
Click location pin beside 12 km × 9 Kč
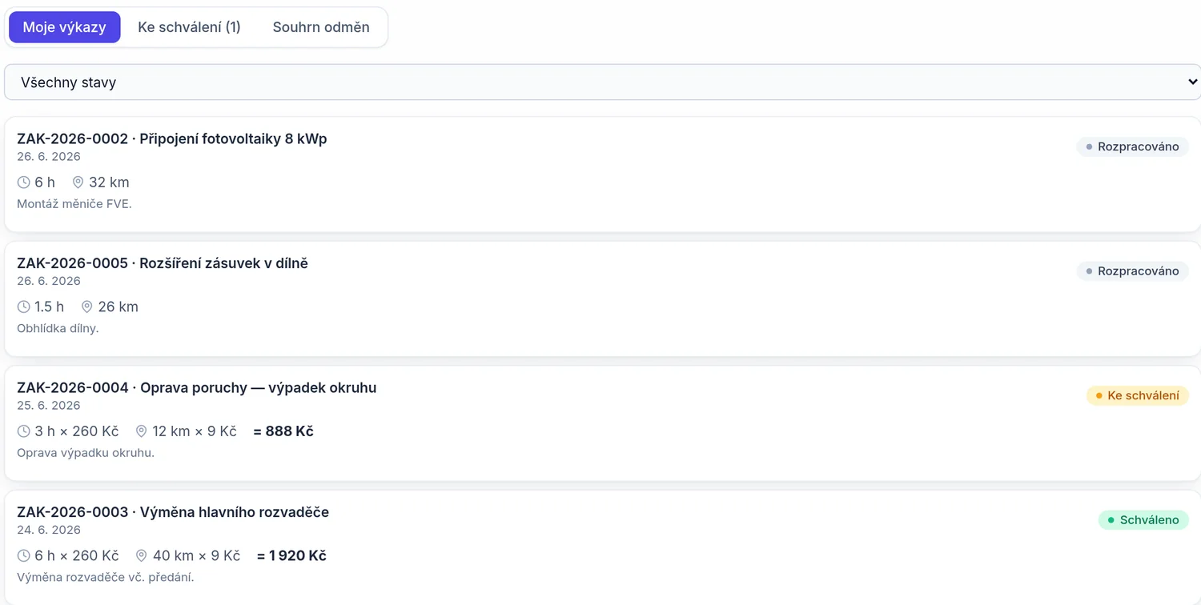pos(141,431)
